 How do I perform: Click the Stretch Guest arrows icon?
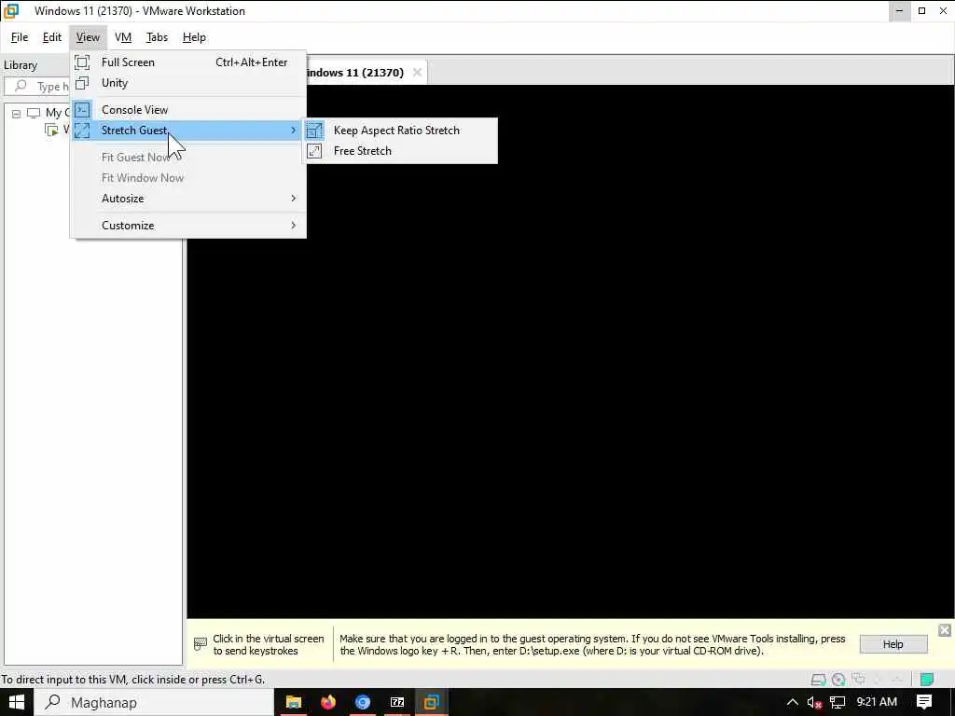(x=82, y=131)
